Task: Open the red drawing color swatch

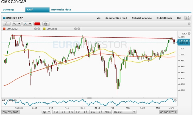Action: [37, 24]
